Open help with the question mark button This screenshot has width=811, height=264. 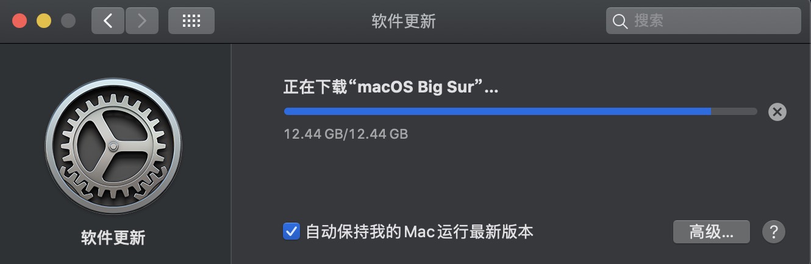[x=773, y=231]
